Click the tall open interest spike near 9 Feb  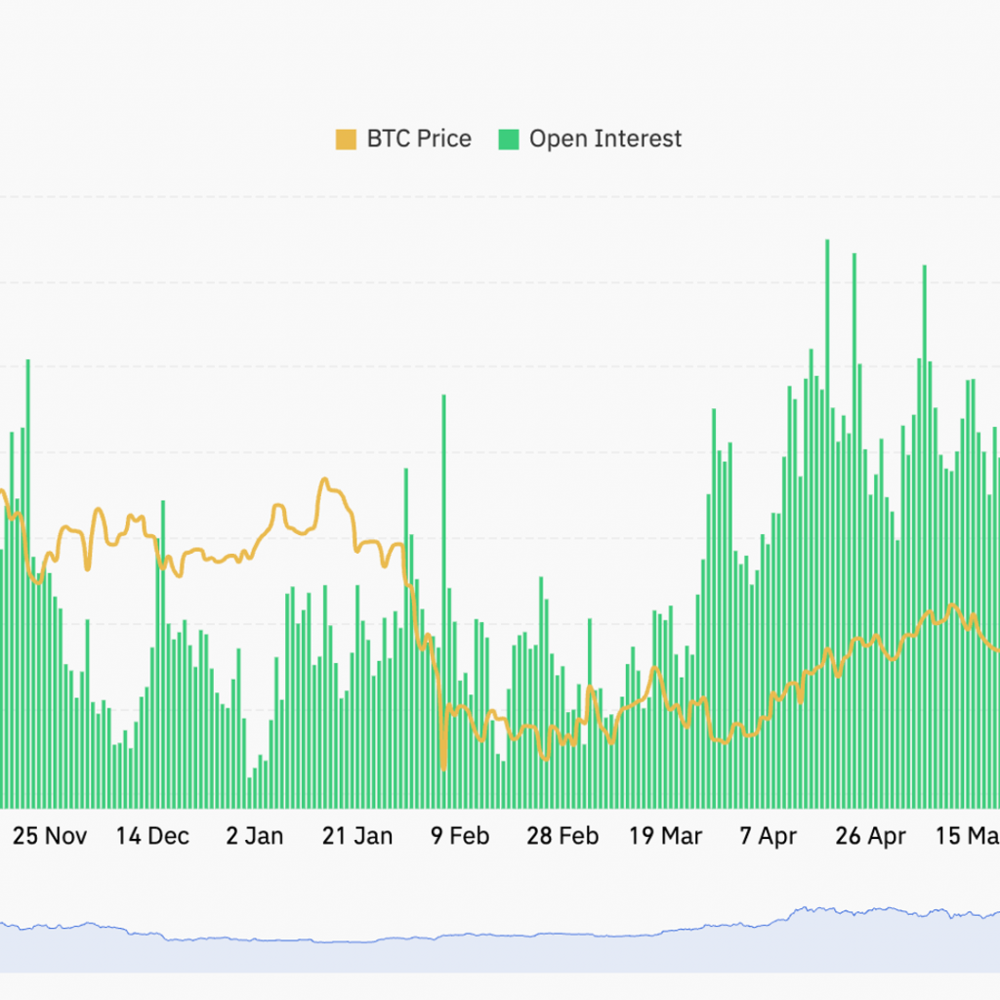point(444,600)
